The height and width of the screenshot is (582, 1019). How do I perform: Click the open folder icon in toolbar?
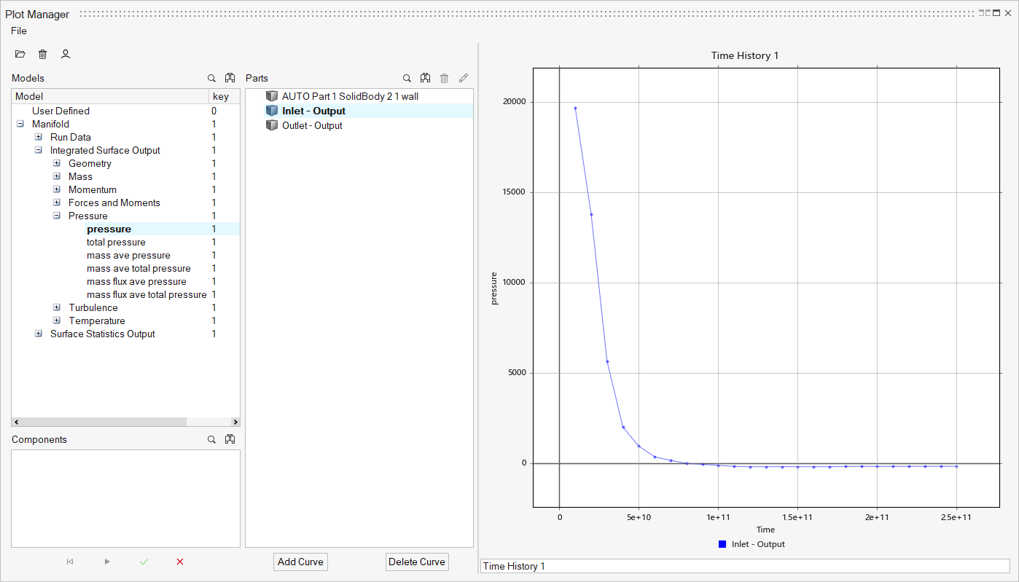tap(20, 54)
